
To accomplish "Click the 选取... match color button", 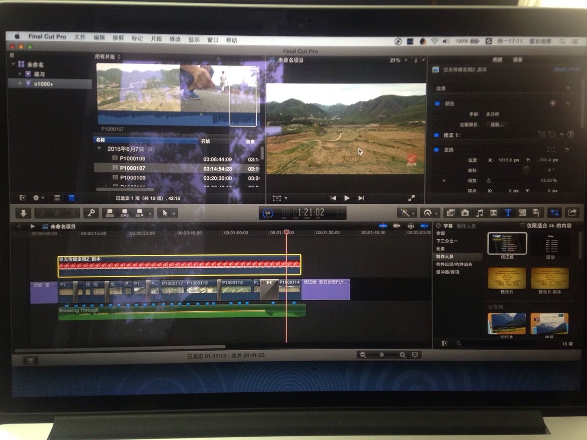I will pyautogui.click(x=497, y=124).
